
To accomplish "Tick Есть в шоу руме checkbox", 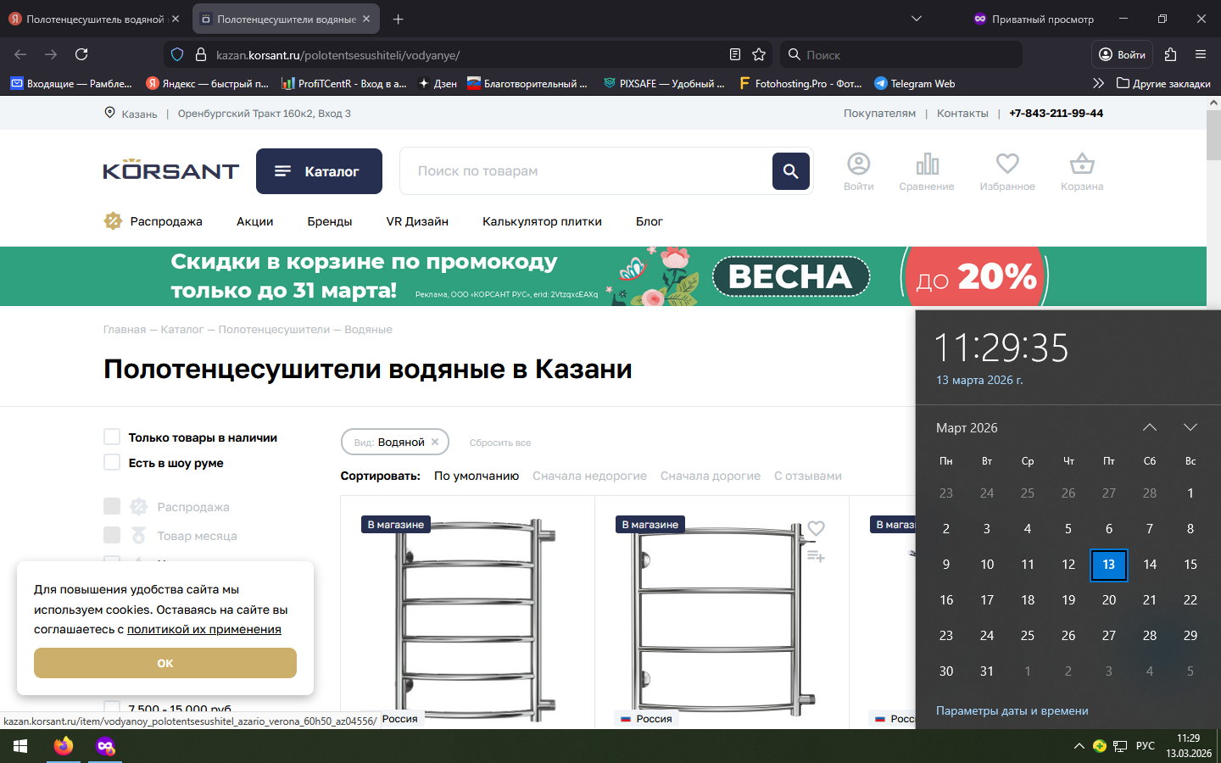I will click(112, 462).
